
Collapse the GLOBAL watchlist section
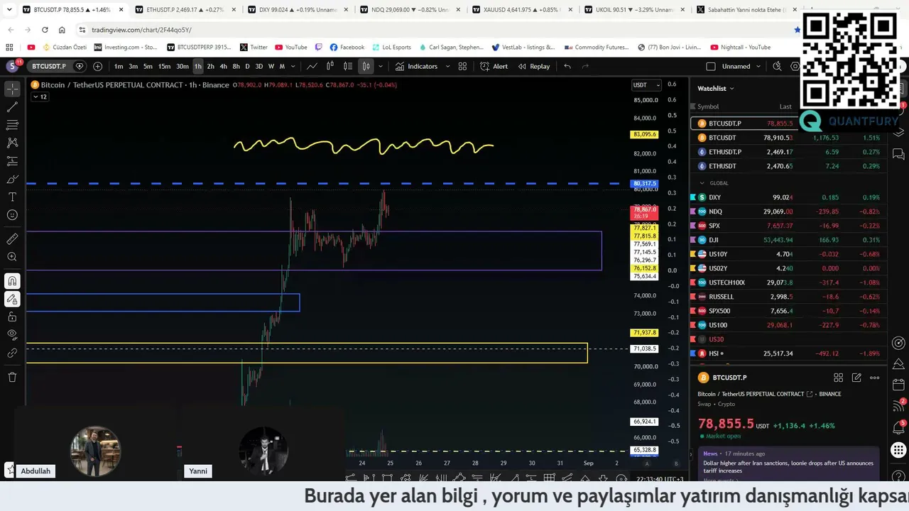pos(702,183)
